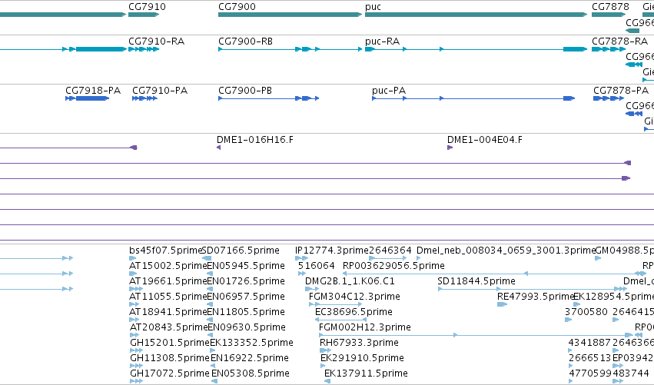Click the CG7878-RA transcript label

pos(619,41)
